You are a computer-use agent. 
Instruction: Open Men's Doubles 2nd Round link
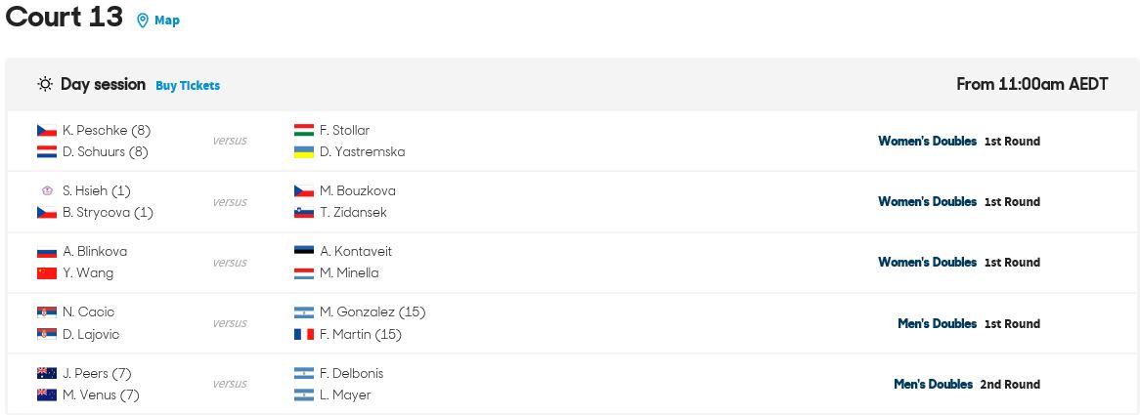(967, 385)
